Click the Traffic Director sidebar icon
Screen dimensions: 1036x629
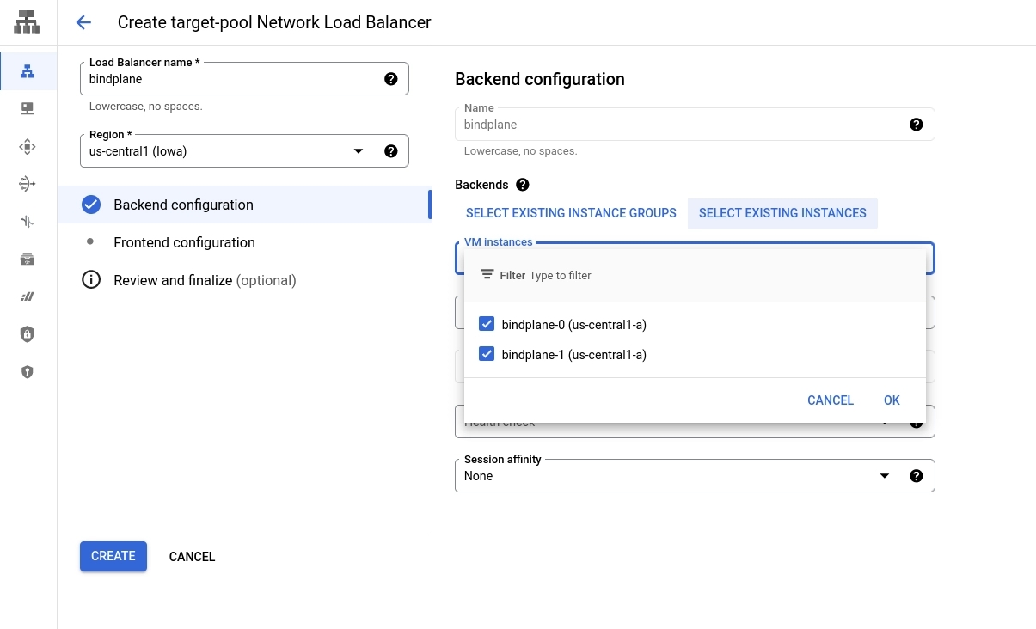click(x=27, y=221)
